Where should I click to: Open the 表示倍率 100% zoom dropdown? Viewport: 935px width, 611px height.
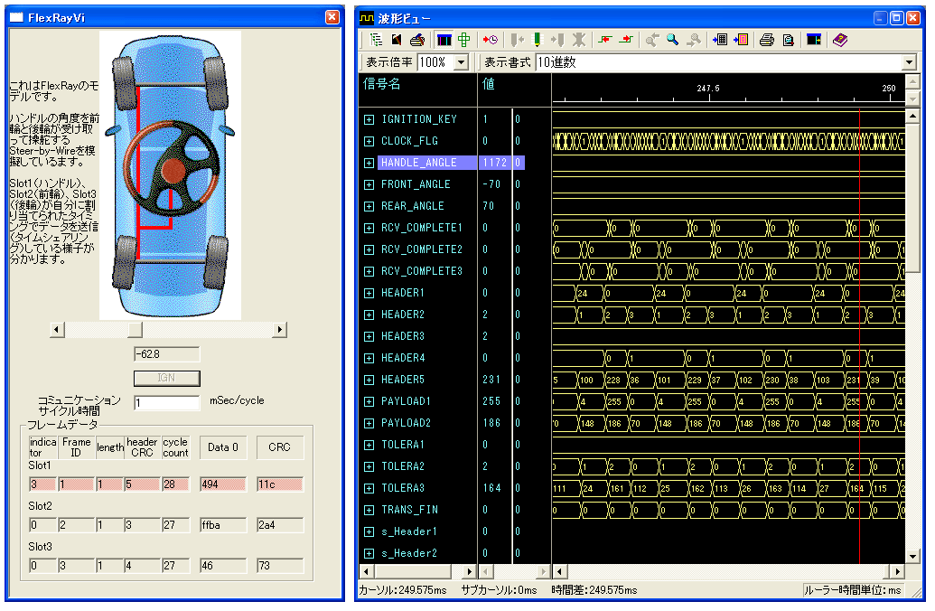coord(461,62)
